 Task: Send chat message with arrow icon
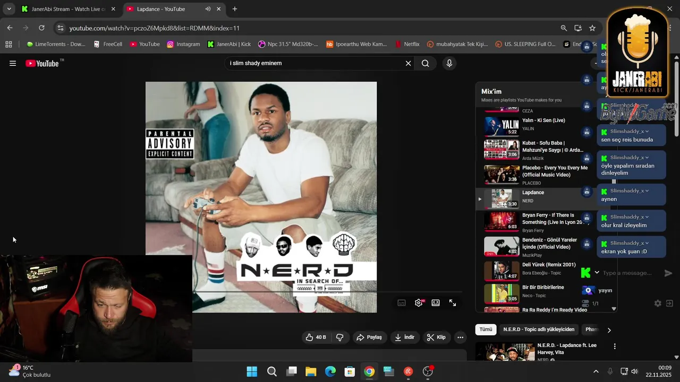(668, 273)
